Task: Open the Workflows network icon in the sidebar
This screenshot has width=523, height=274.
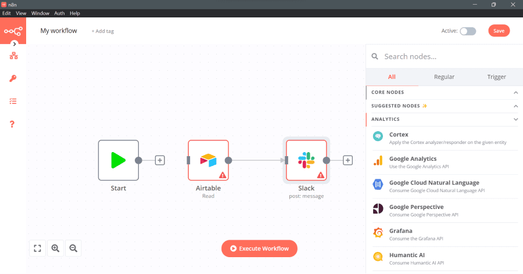Action: point(14,55)
